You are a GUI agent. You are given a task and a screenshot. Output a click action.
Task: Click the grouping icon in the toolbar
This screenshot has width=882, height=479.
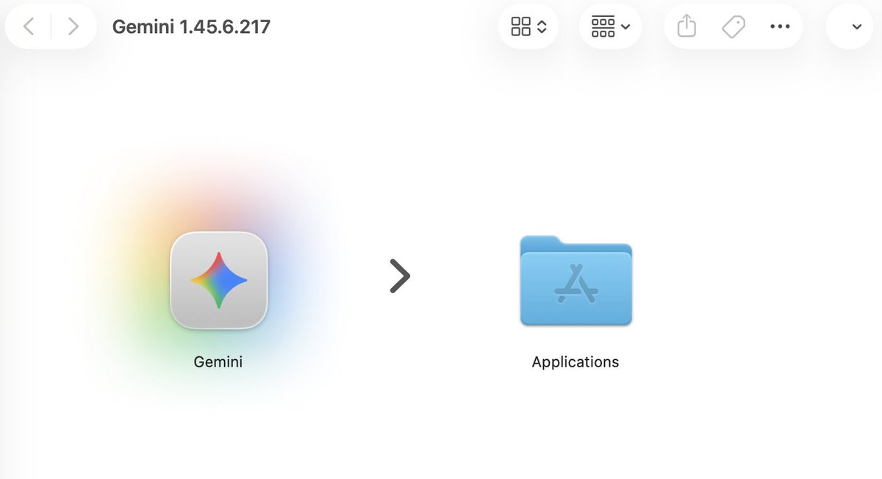click(603, 26)
